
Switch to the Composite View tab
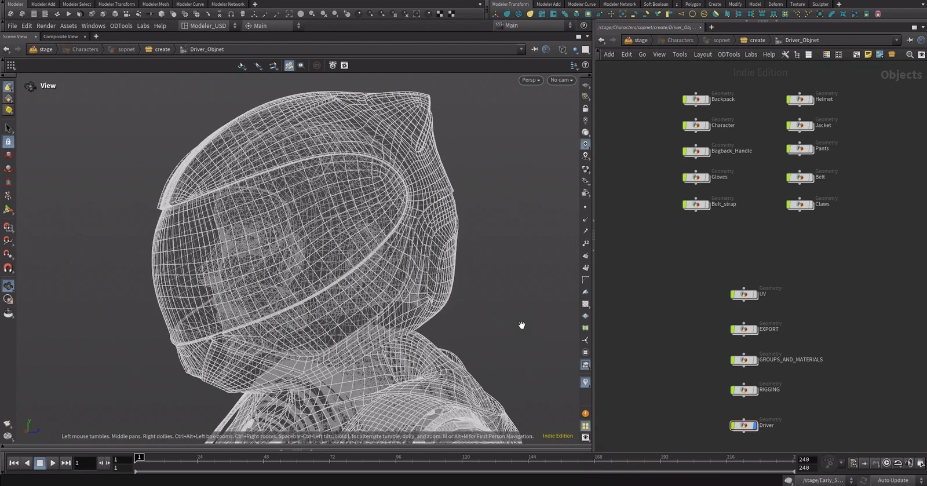(x=60, y=36)
